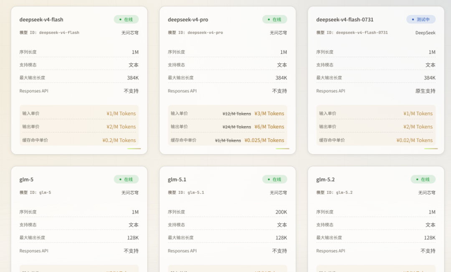Image resolution: width=451 pixels, height=272 pixels.
Task: Select the deepseek-v4-flash-0731 card title
Action: 345,20
